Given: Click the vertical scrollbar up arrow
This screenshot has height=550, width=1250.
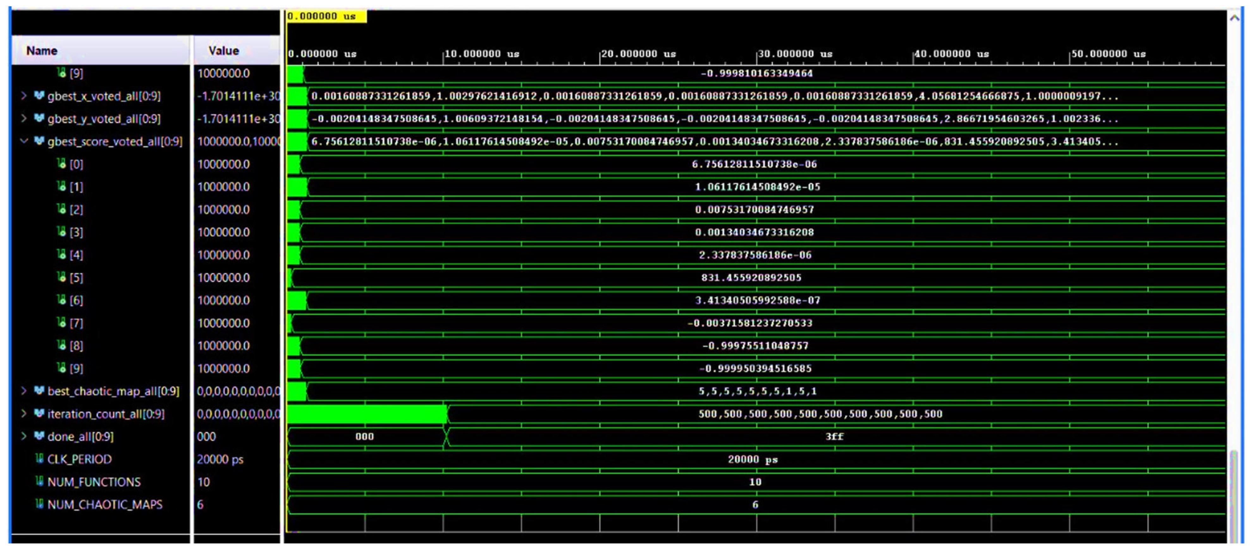Looking at the screenshot, I should pyautogui.click(x=1235, y=18).
